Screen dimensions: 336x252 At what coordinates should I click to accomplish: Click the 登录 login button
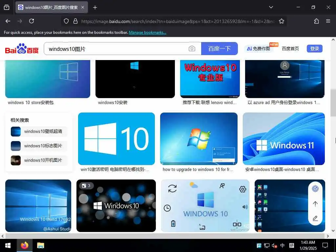(315, 49)
